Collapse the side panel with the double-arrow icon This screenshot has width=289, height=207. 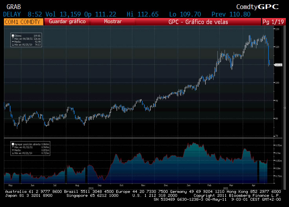coord(285,108)
